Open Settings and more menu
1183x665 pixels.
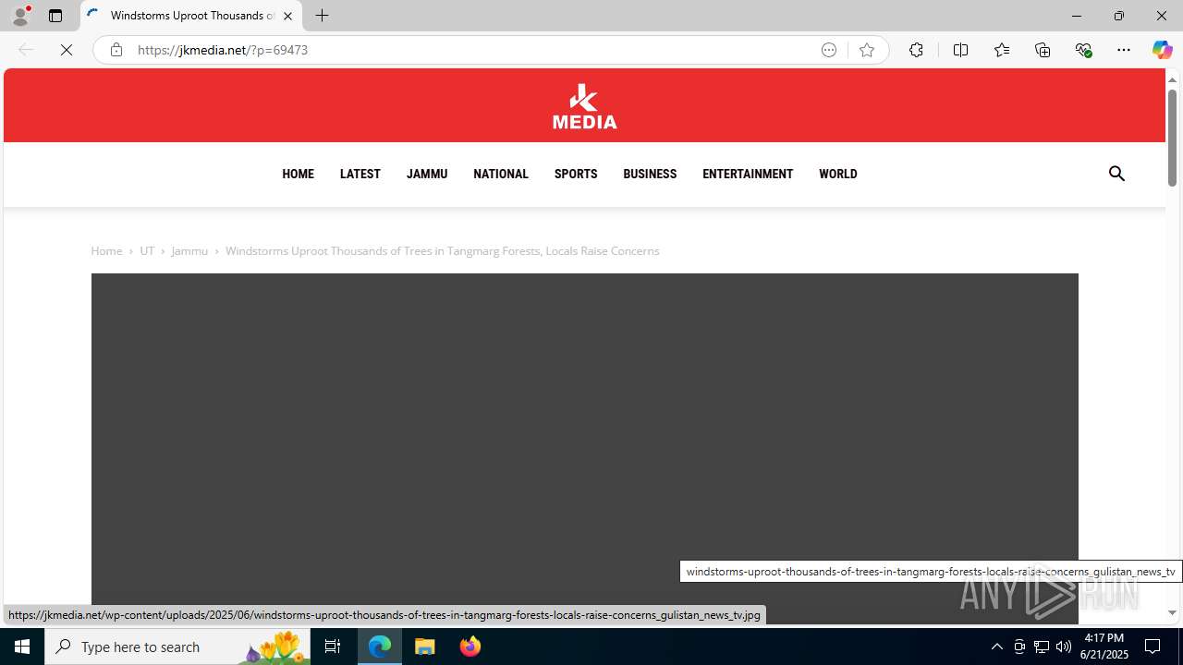(1124, 50)
